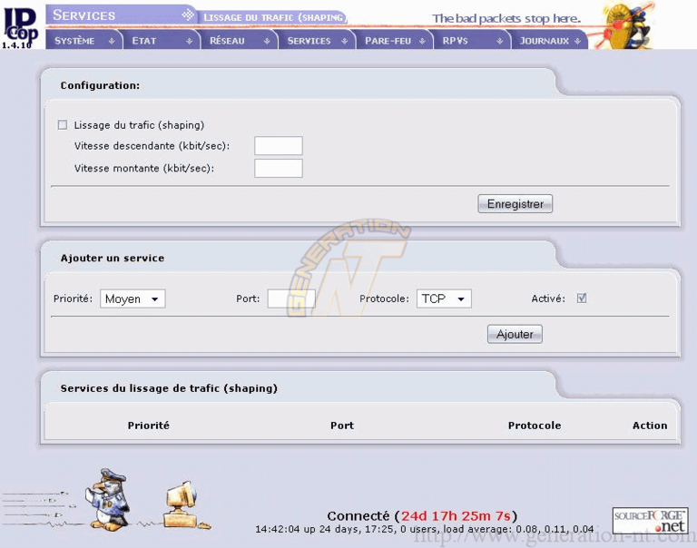Open the Pare-feu menu
Viewport: 697px width, 548px height.
point(394,41)
